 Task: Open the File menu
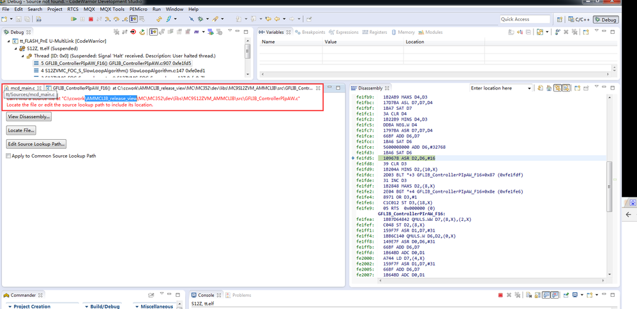coord(6,9)
